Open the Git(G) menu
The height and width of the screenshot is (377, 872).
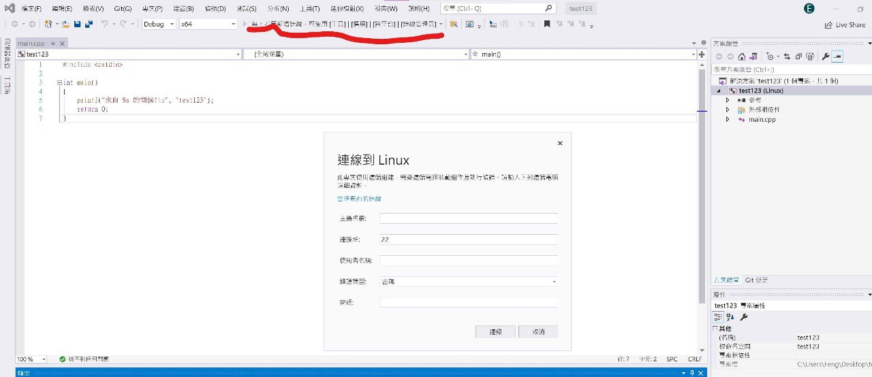(123, 9)
